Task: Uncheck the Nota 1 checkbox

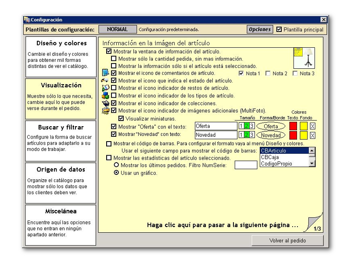Action: 241,73
